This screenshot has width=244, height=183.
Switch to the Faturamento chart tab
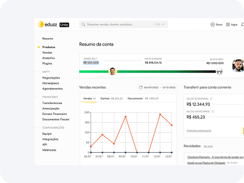143,99
